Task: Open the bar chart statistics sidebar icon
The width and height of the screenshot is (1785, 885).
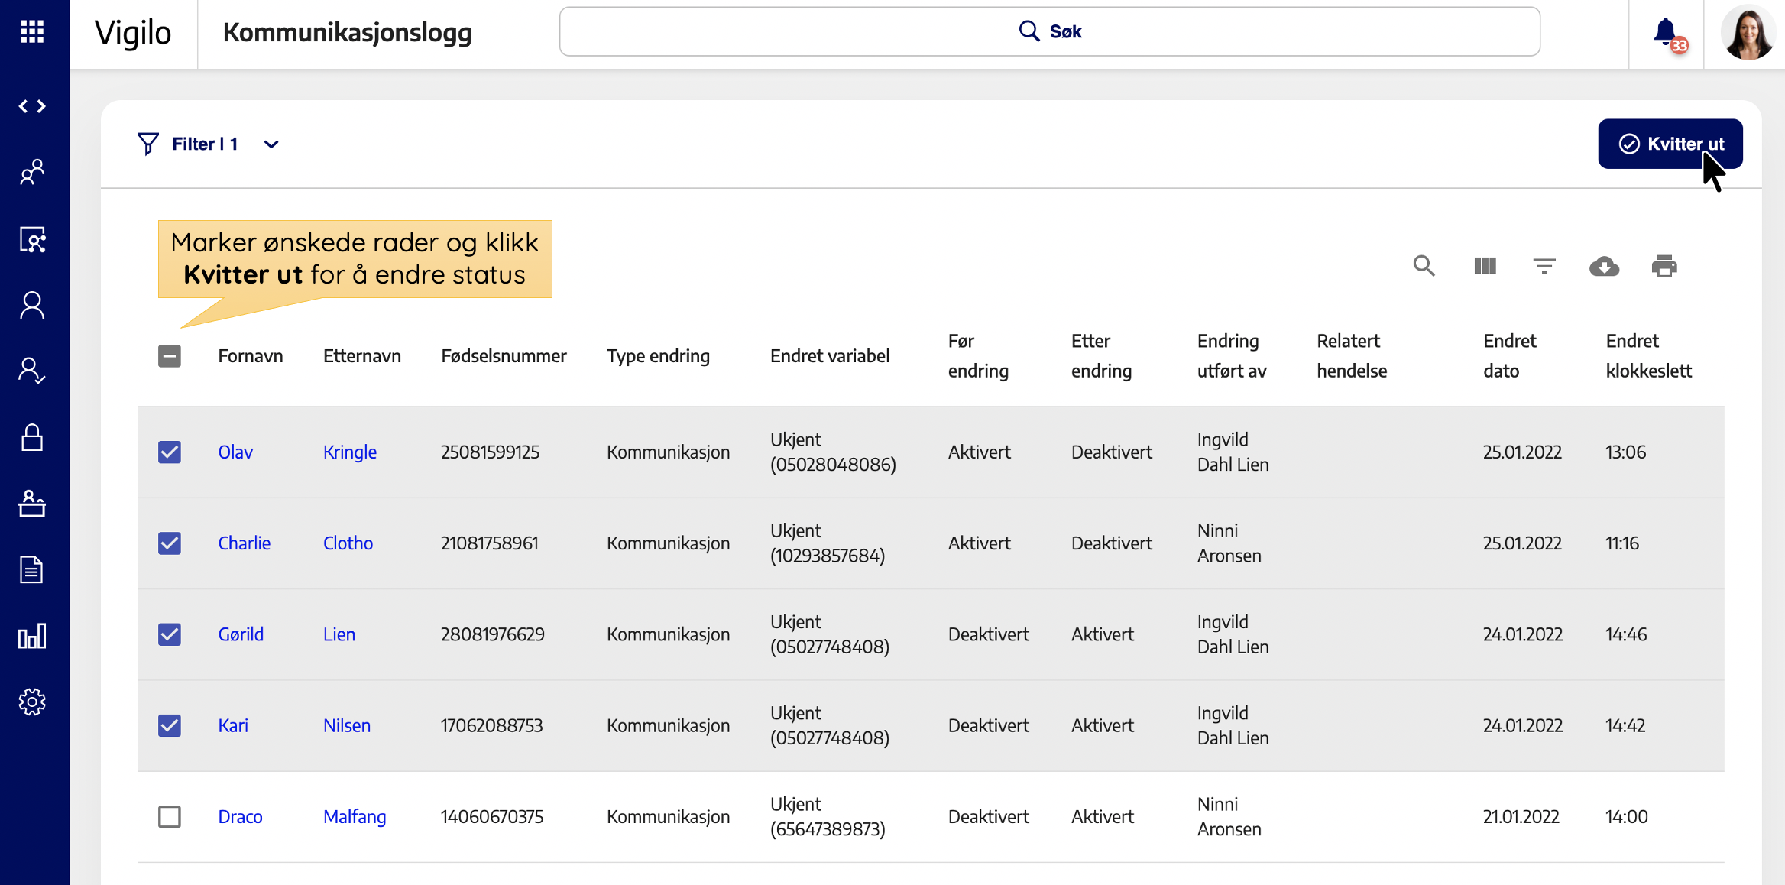Action: click(32, 636)
